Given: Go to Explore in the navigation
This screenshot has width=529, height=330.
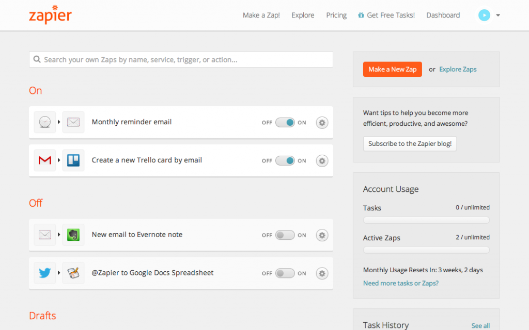Looking at the screenshot, I should [x=303, y=15].
